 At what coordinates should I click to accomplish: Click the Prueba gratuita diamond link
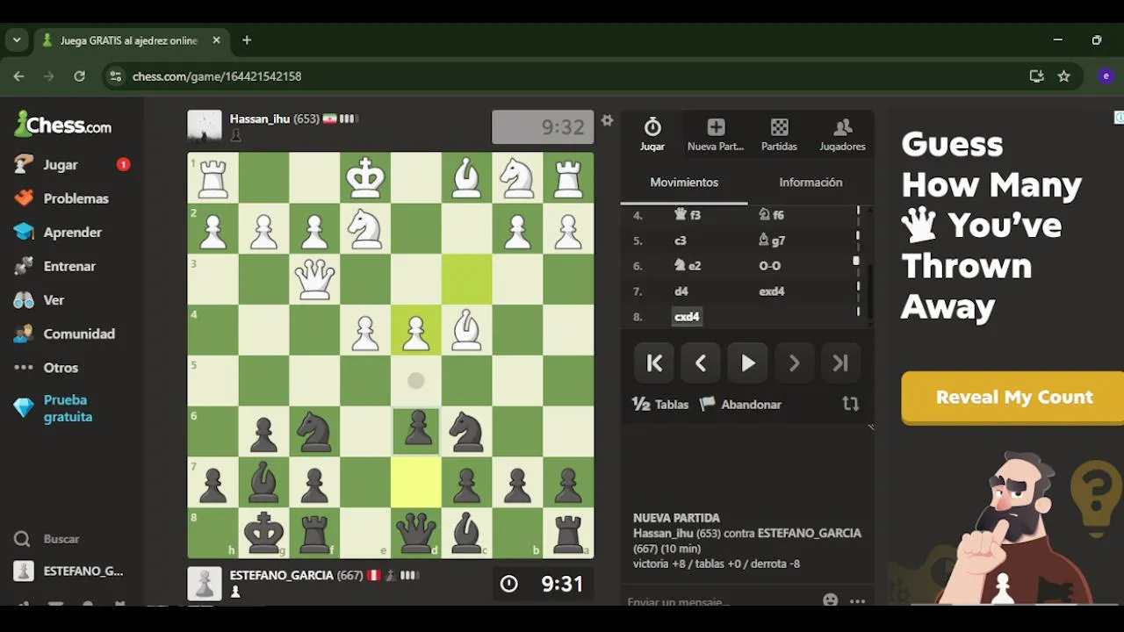click(54, 408)
